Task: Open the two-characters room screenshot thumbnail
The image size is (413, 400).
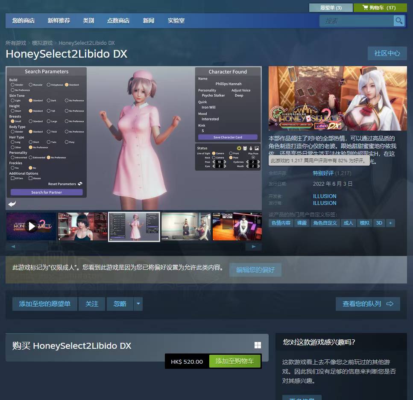Action: tap(186, 226)
